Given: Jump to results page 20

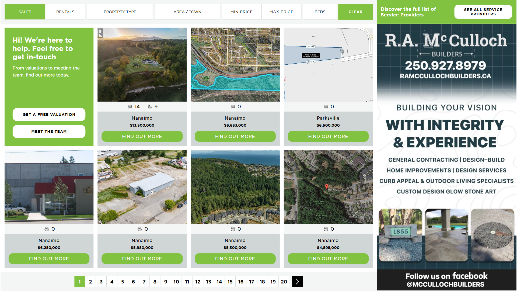Looking at the screenshot, I should pos(284,282).
